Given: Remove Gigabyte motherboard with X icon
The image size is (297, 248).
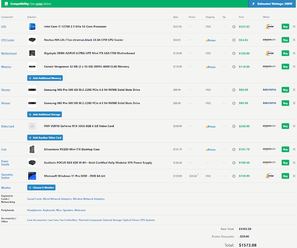Looking at the screenshot, I should [x=294, y=53].
